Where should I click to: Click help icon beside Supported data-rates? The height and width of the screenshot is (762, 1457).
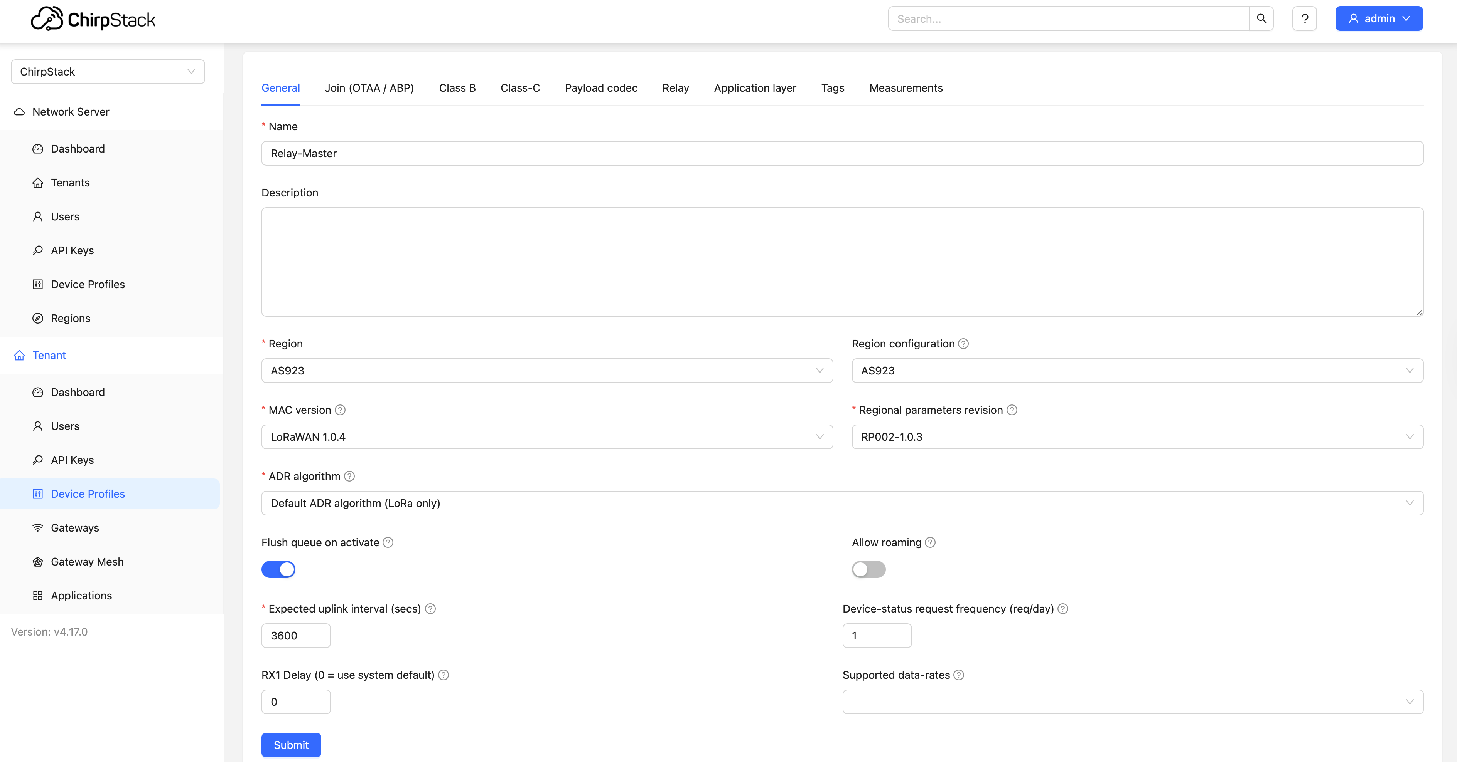pos(959,675)
